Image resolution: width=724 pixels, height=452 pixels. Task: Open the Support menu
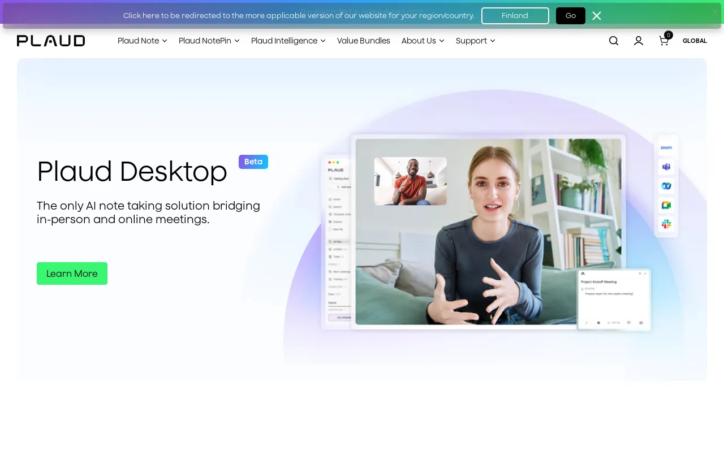coord(476,41)
